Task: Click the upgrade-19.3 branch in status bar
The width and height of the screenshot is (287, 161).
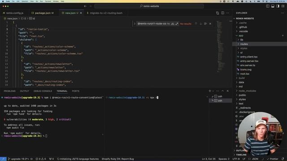Action: pos(18,159)
